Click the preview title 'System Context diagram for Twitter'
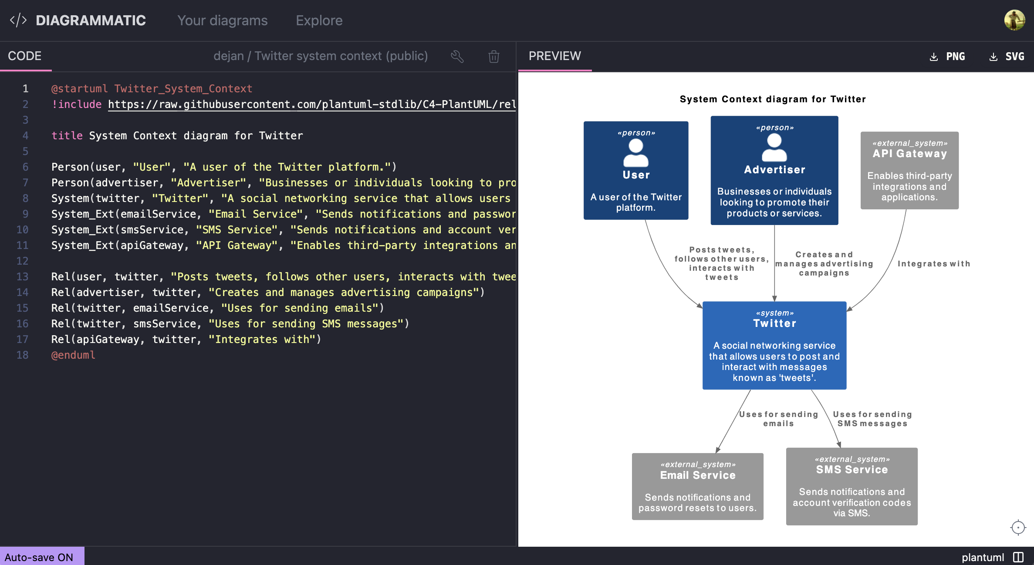The height and width of the screenshot is (565, 1034). 773,99
